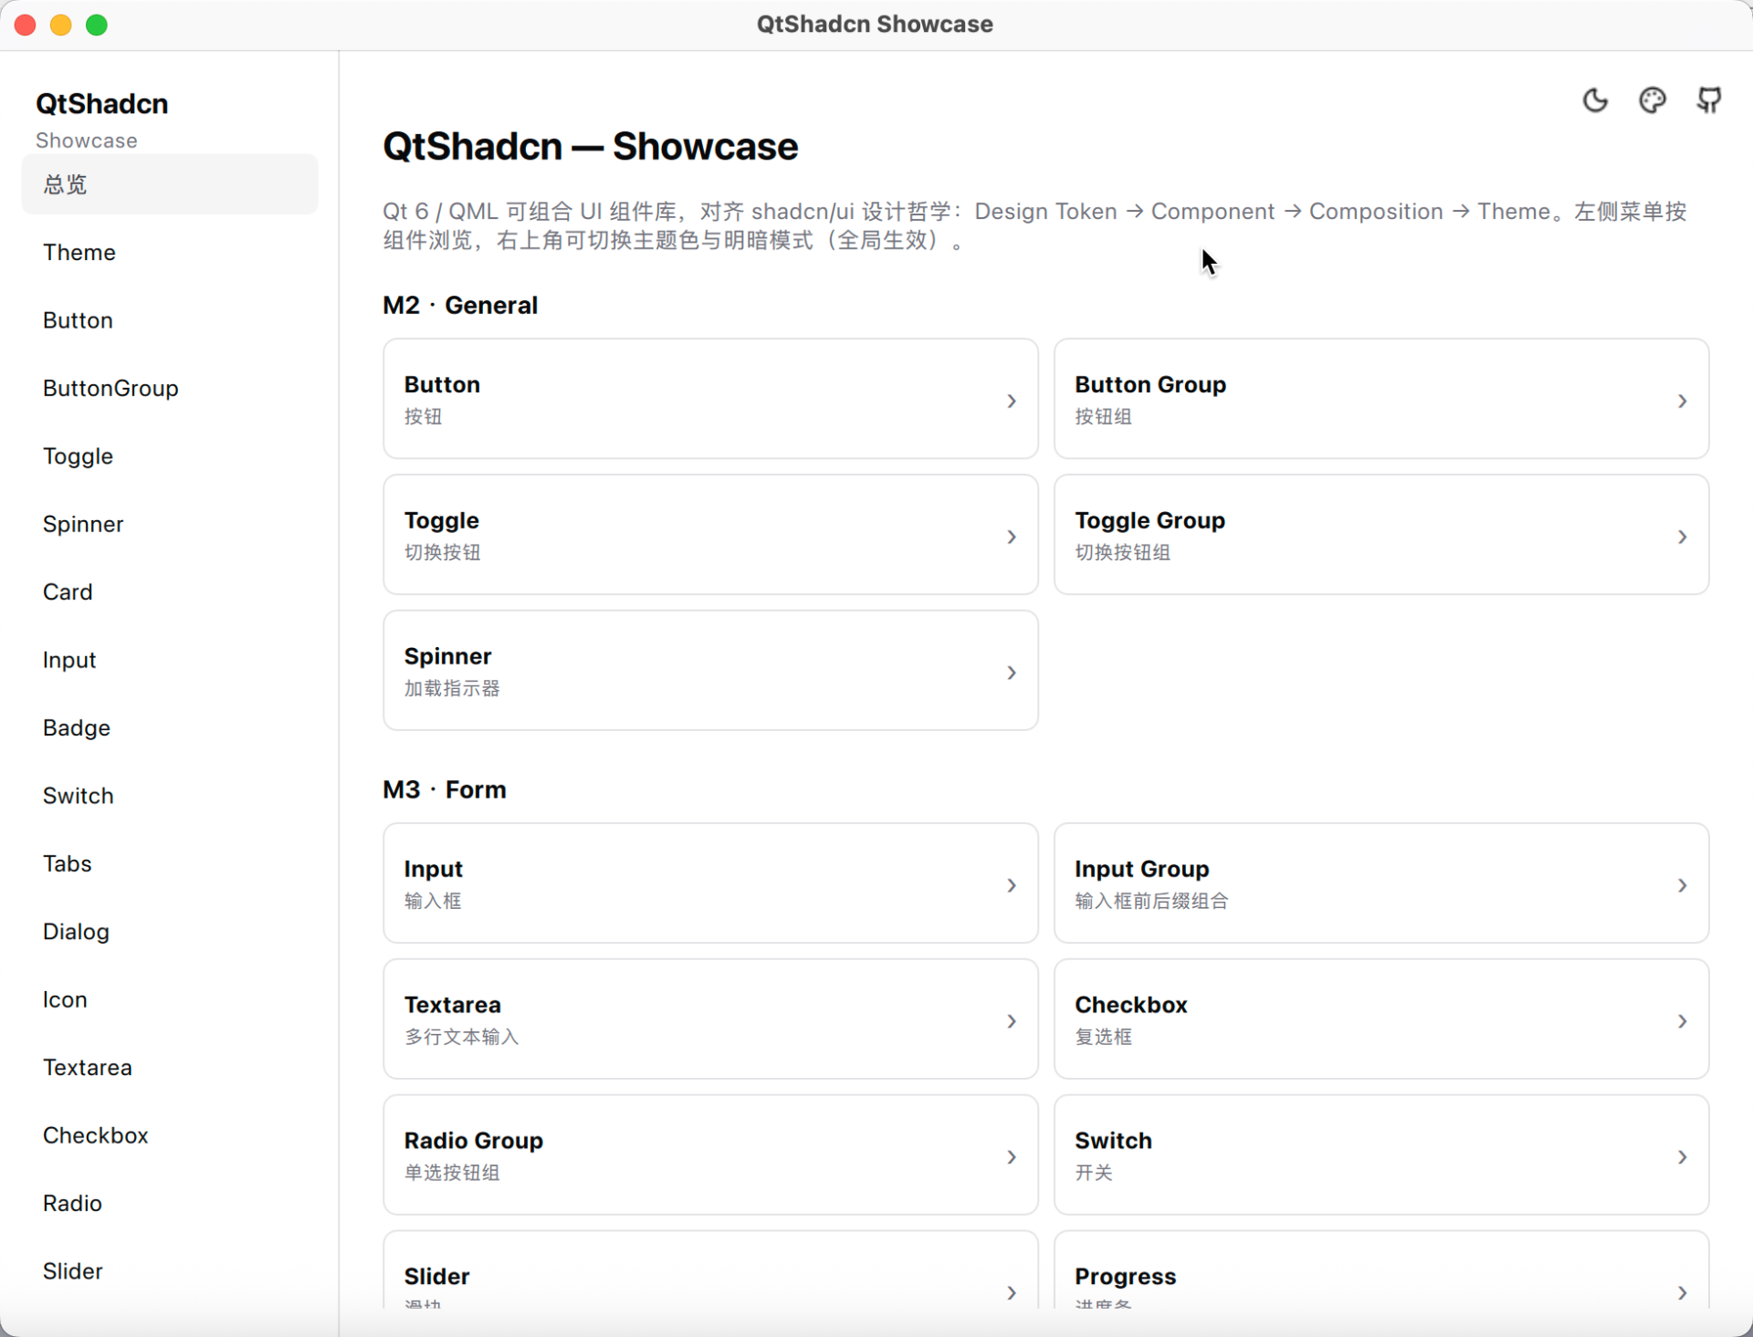
Task: Open the Slider card at bottom
Action: (x=710, y=1270)
